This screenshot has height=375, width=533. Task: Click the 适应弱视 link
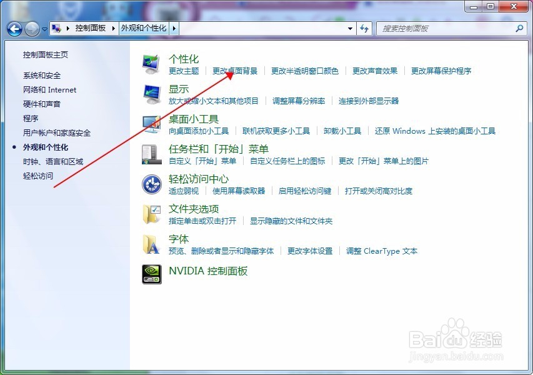(x=184, y=191)
